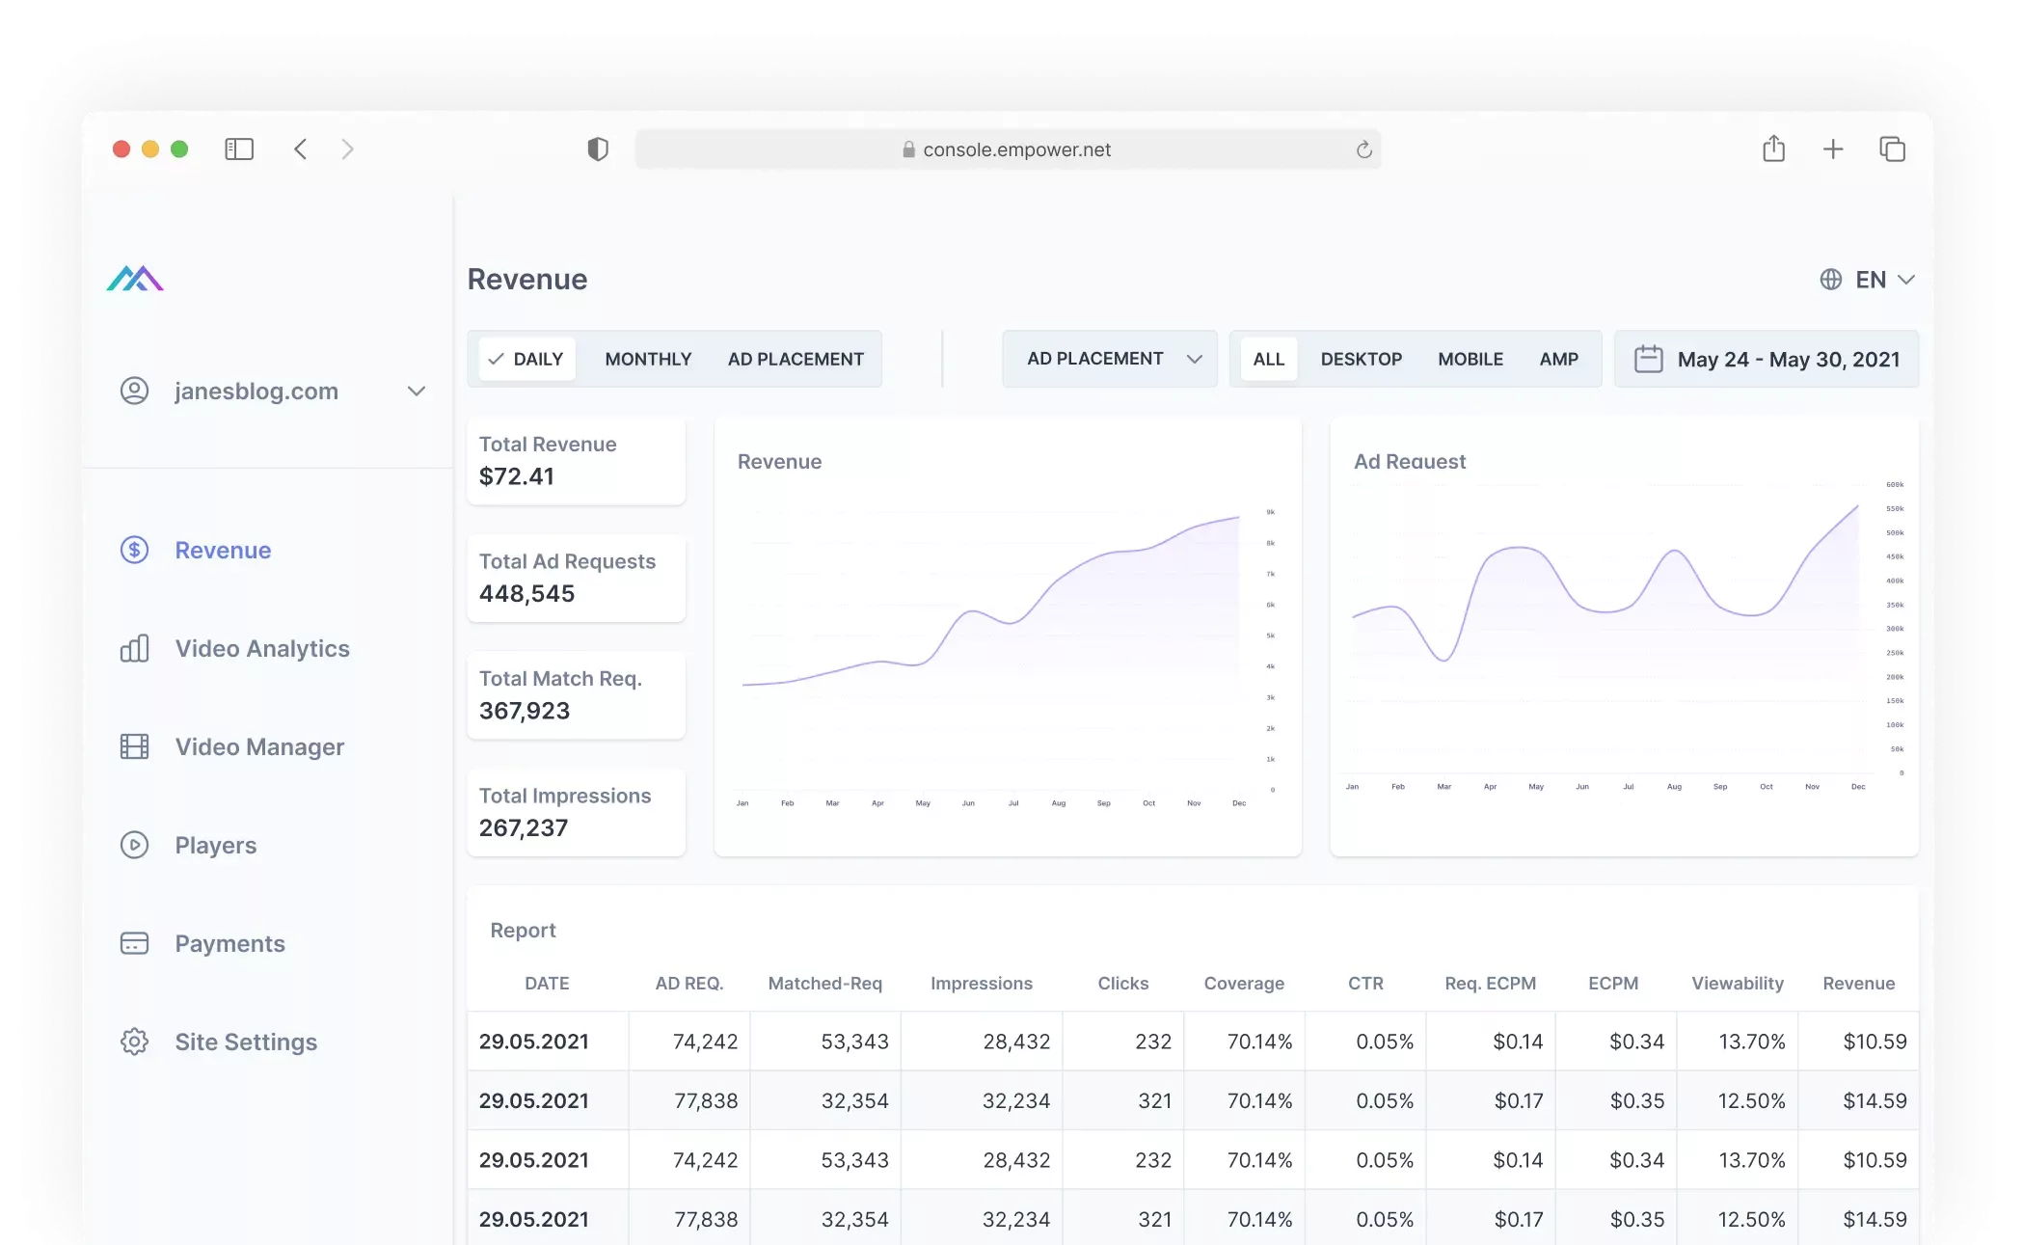Open May 24 - May 30, 2021 date picker
Viewport: 2023px width, 1245px height.
point(1788,359)
